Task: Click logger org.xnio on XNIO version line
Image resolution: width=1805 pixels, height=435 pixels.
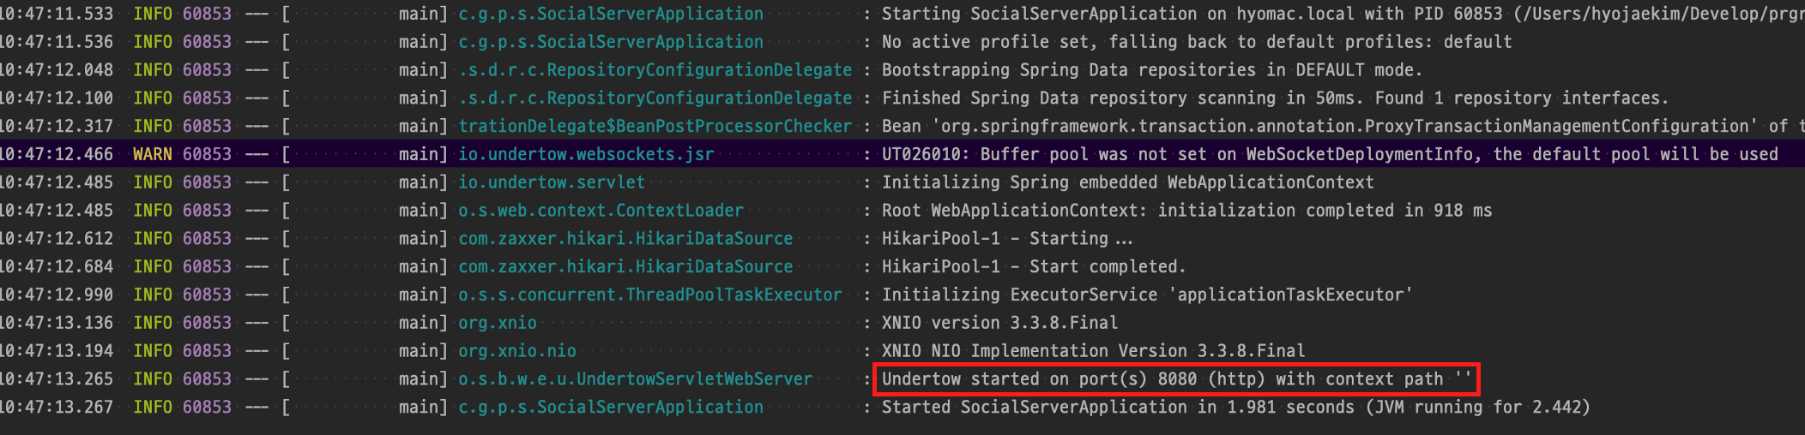Action: click(498, 323)
